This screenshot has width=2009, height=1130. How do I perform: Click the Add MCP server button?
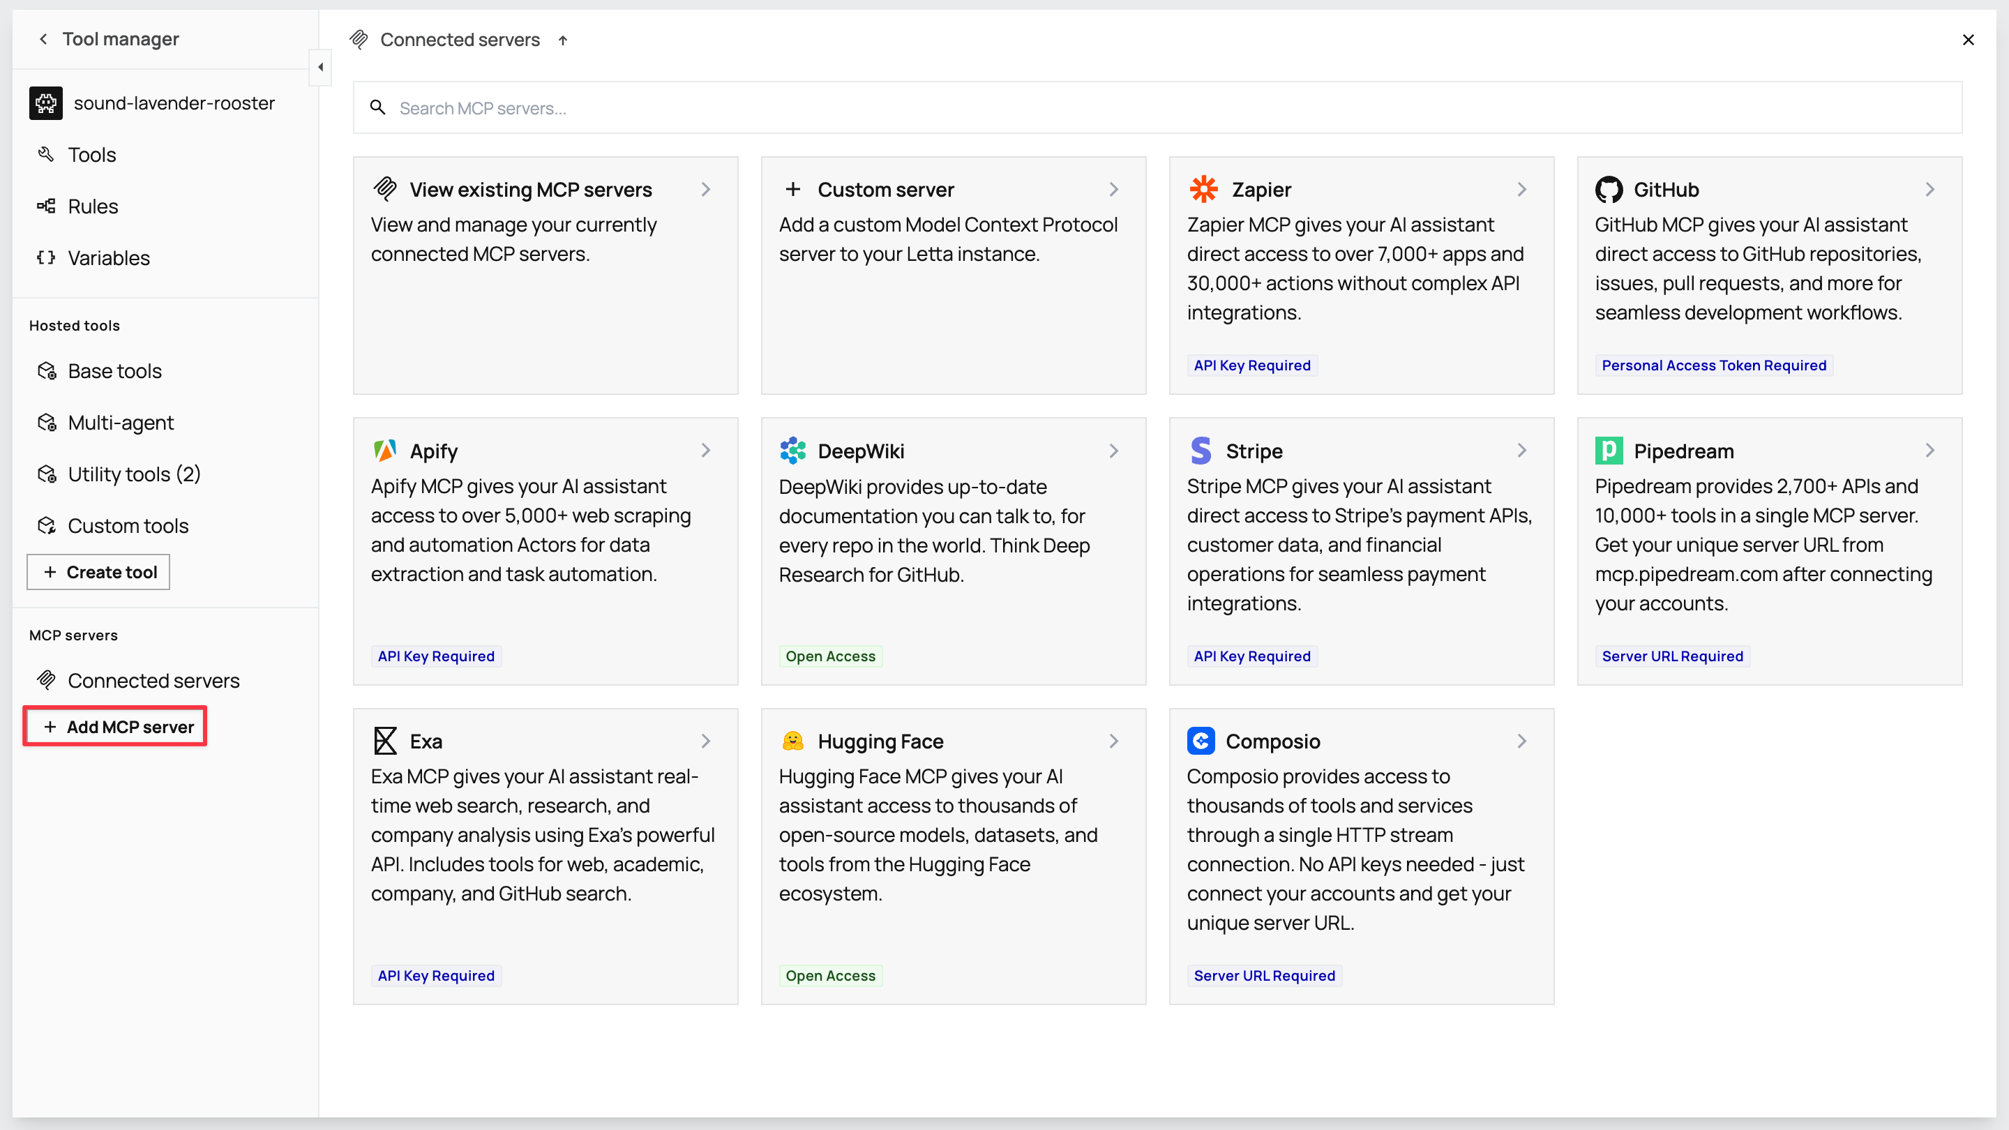click(115, 727)
